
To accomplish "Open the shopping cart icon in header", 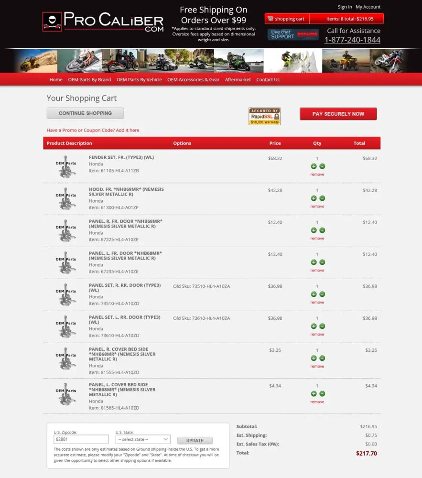I will (x=271, y=19).
